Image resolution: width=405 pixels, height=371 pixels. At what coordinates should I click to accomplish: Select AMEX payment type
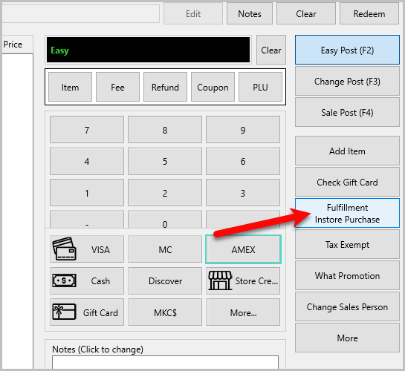(243, 249)
